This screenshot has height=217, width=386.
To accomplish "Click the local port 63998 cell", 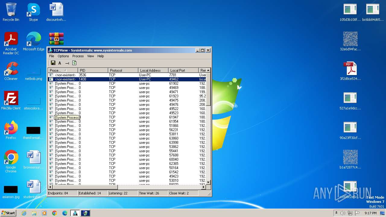I will [x=174, y=143].
